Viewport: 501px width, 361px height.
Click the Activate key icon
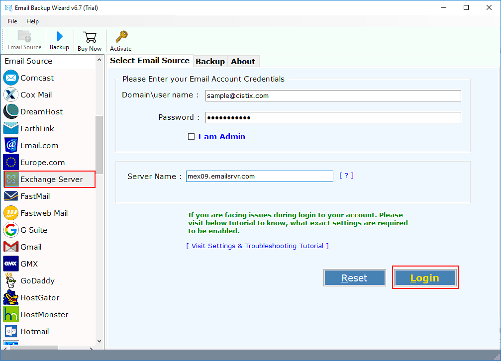[x=121, y=37]
